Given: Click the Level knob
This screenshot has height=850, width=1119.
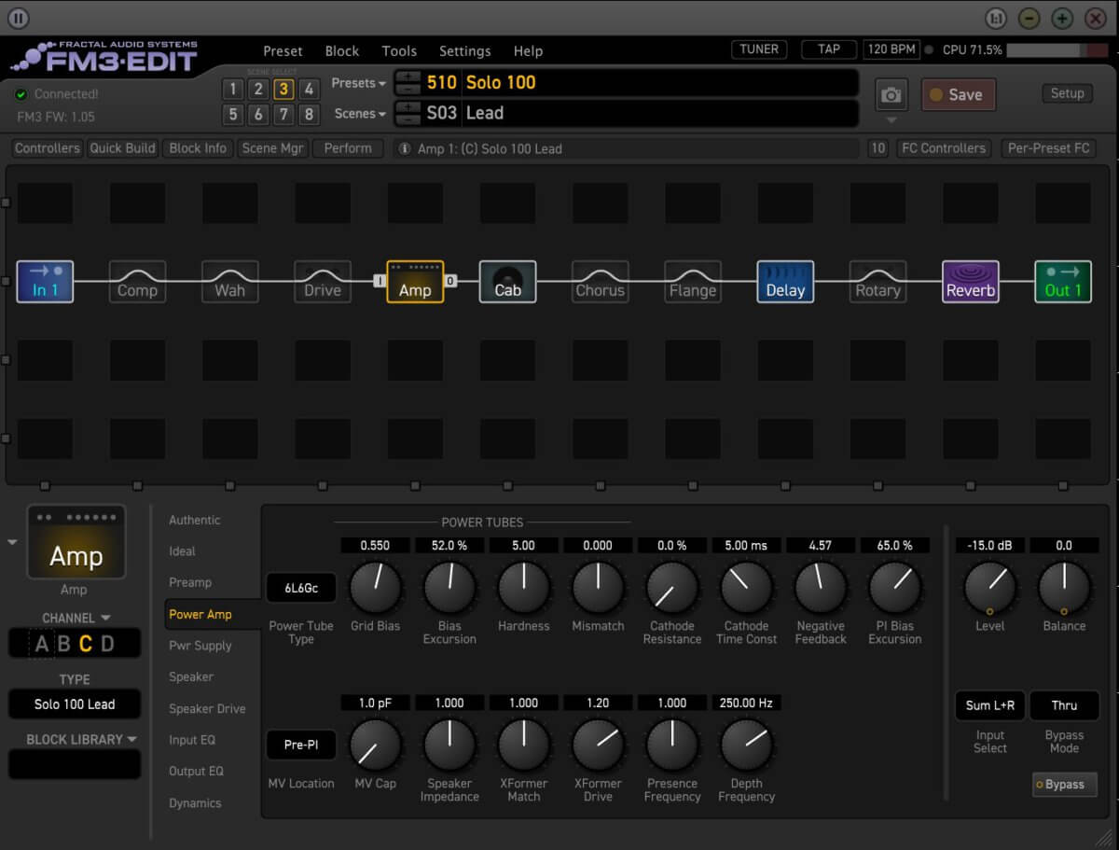Looking at the screenshot, I should (990, 589).
